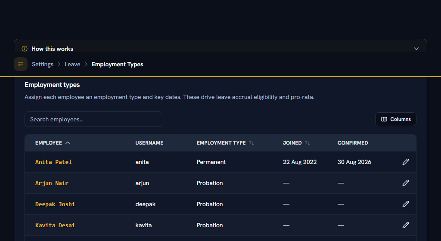
Task: Click joined date '22 Aug 2022'
Action: coord(300,162)
